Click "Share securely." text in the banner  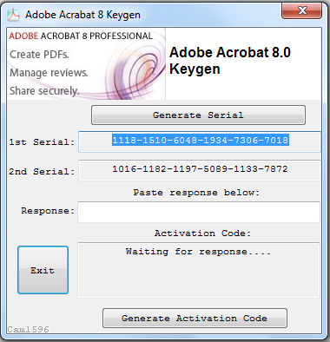coord(44,91)
